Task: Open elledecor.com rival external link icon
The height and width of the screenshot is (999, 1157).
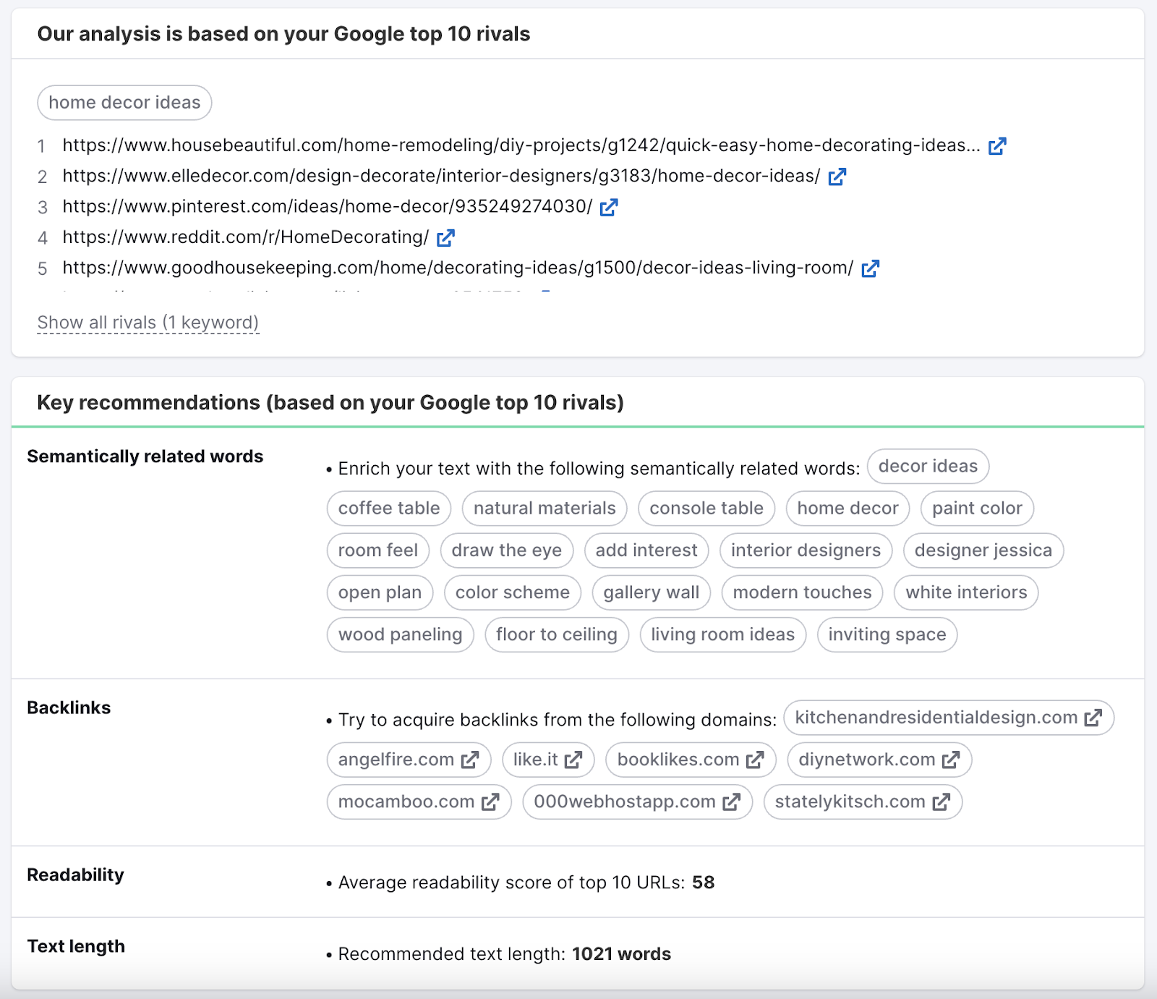Action: click(837, 177)
